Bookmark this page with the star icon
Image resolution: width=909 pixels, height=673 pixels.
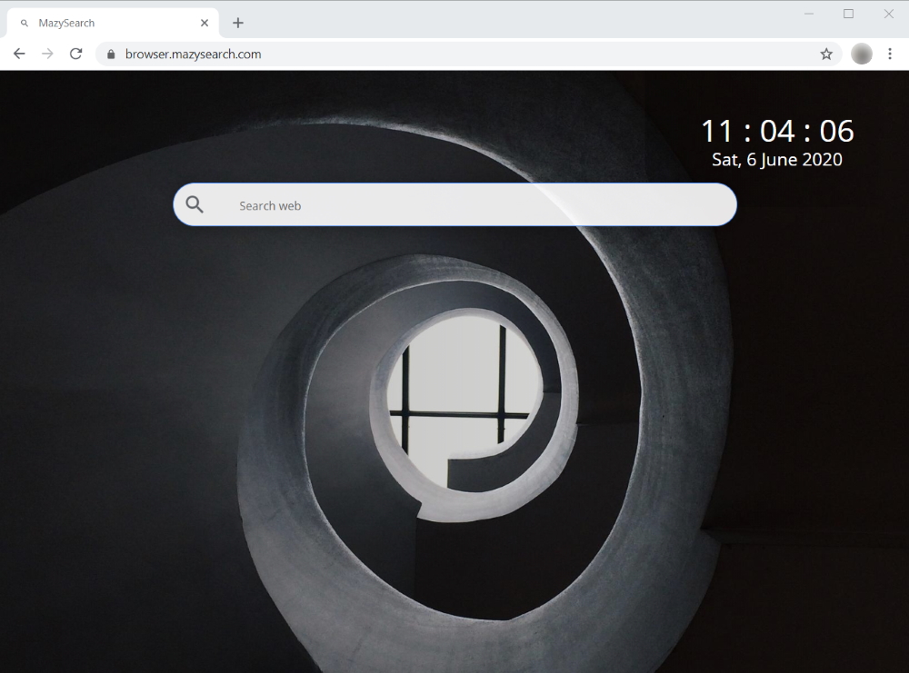click(826, 54)
